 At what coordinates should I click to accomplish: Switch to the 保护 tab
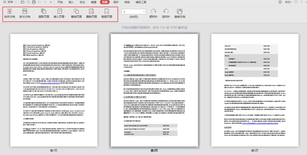116,2
